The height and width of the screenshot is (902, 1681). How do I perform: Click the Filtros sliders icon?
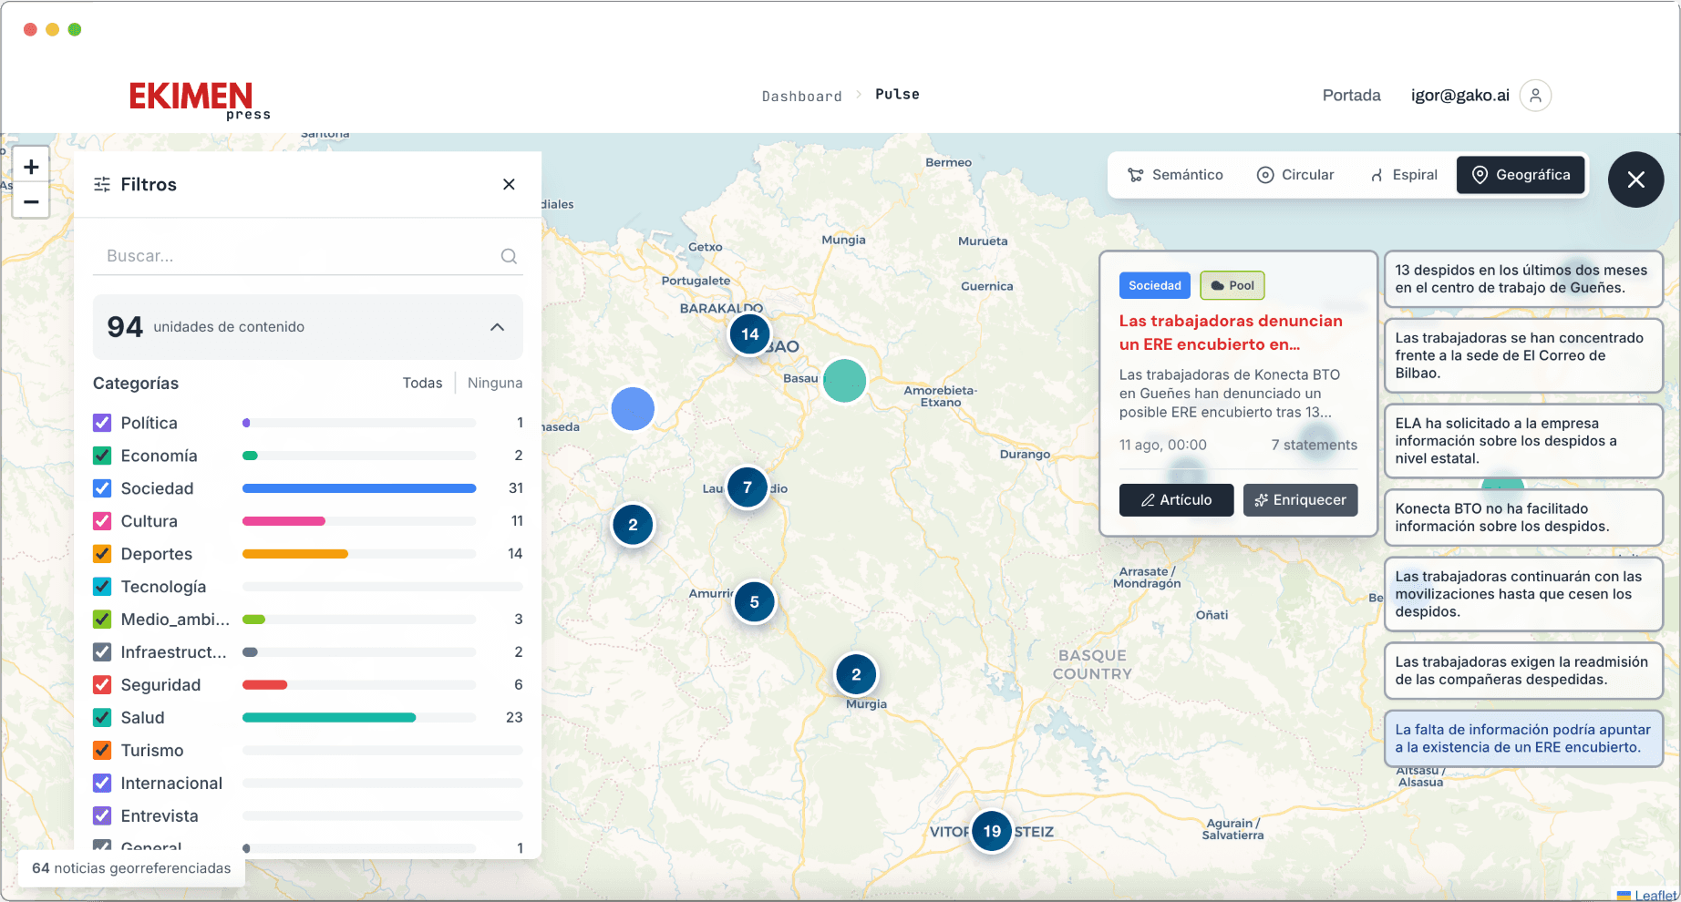tap(102, 184)
